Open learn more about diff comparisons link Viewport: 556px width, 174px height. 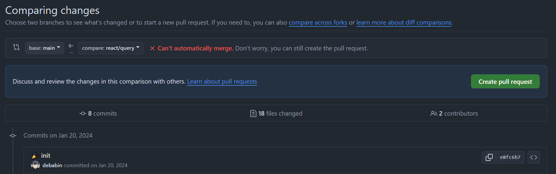404,23
